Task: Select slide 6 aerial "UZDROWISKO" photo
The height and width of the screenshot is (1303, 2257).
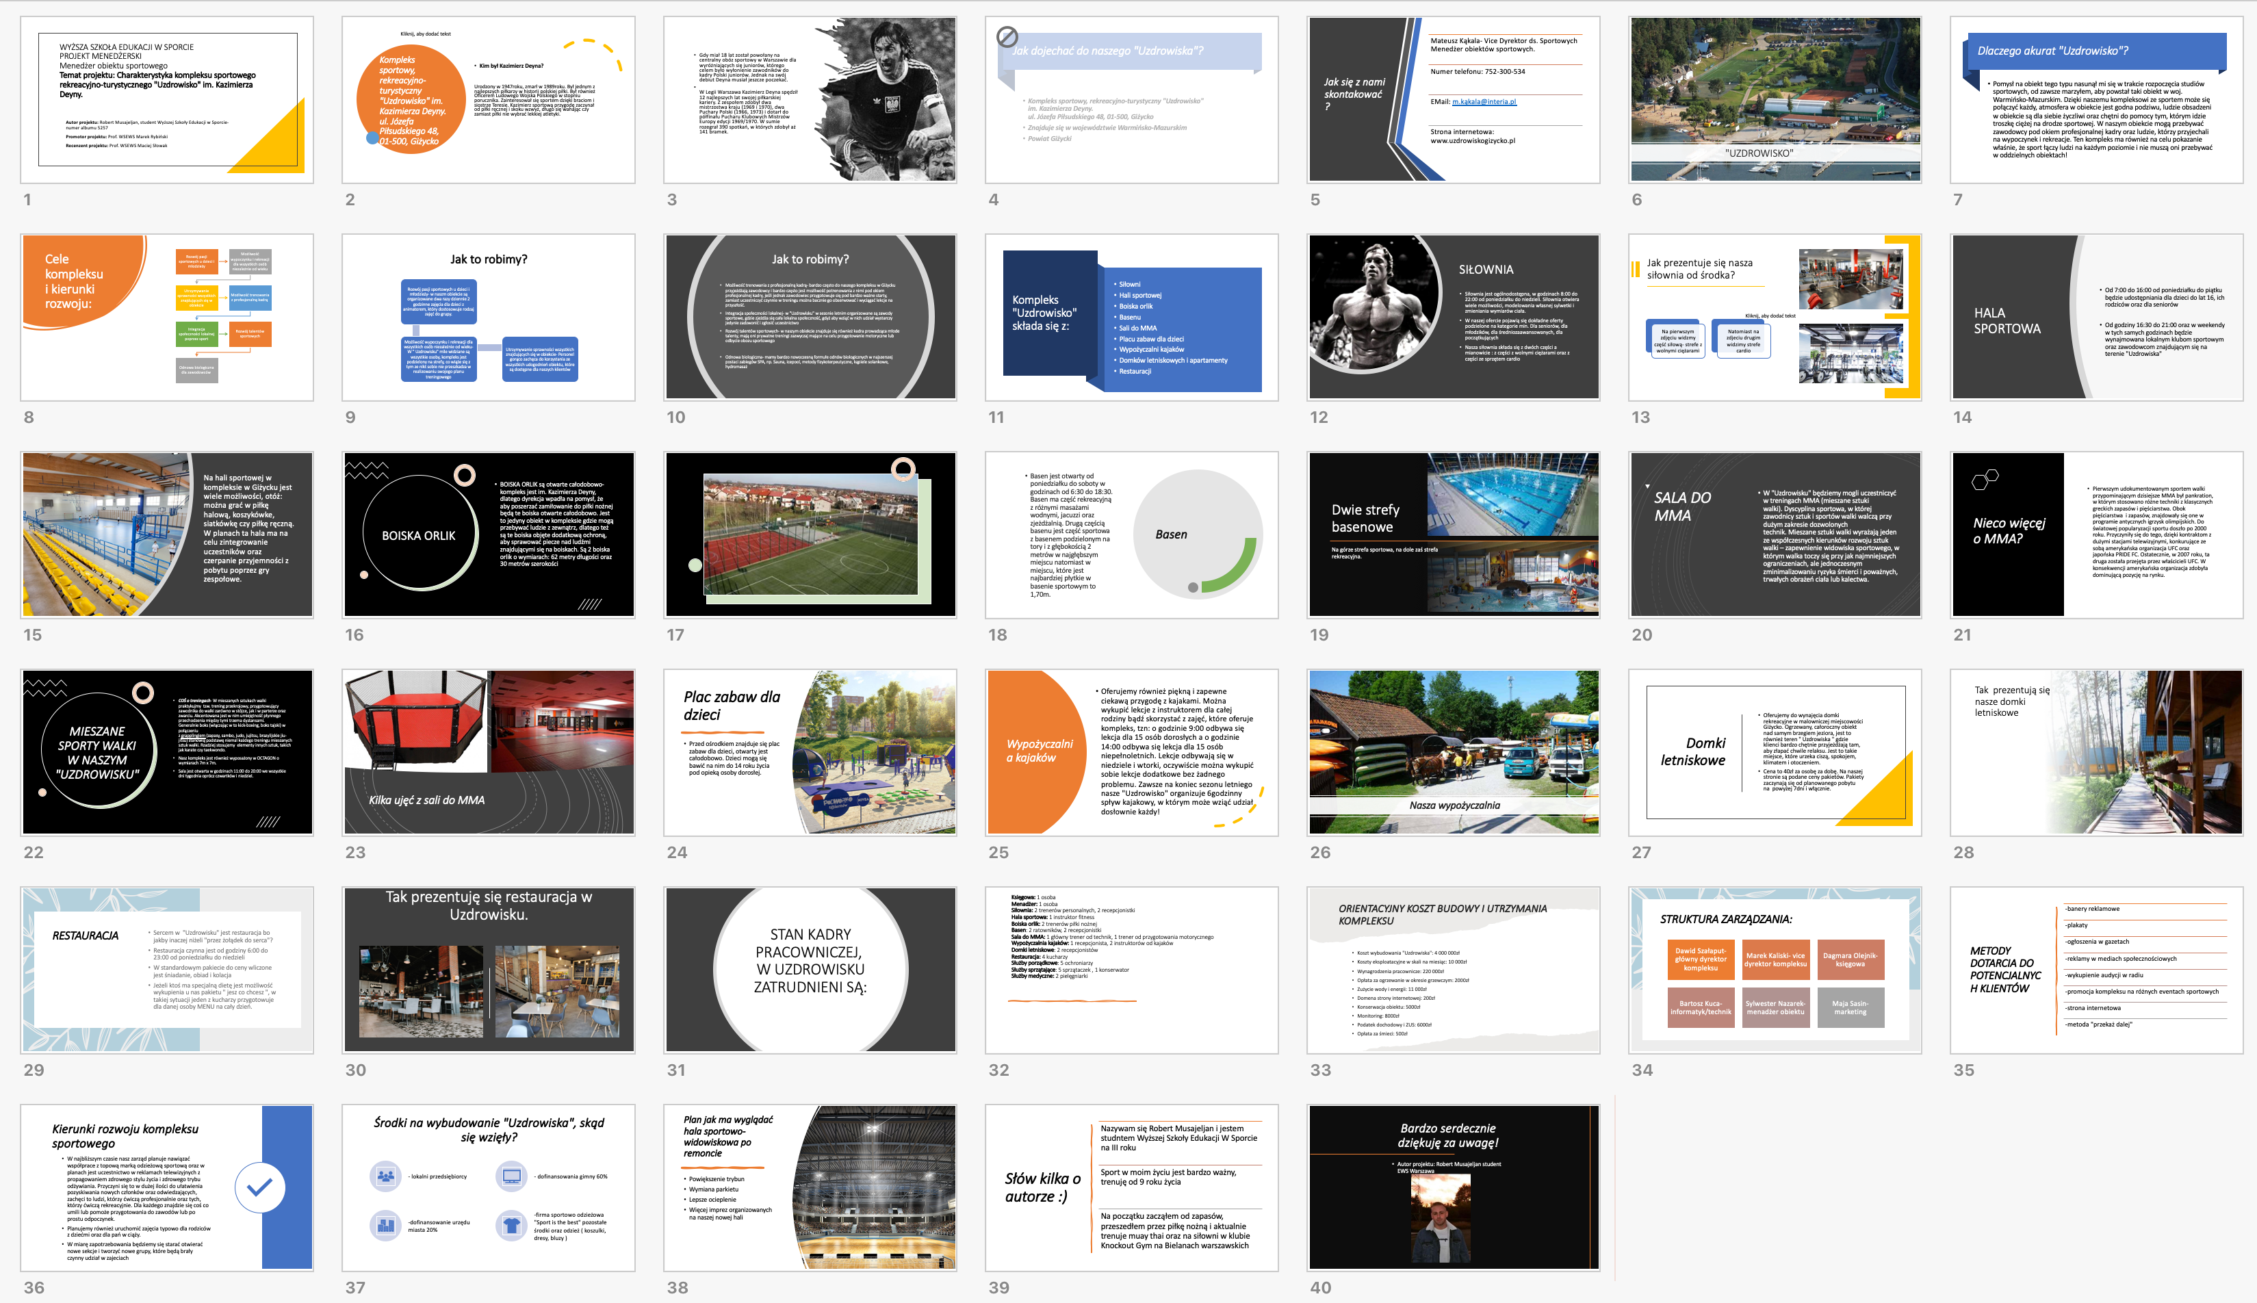Action: click(1775, 99)
